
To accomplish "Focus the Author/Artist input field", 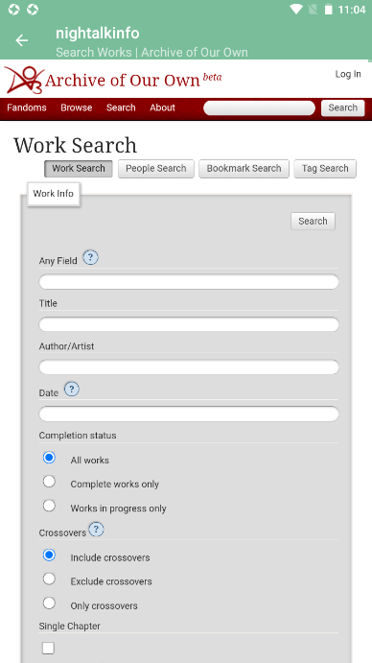I will [189, 367].
